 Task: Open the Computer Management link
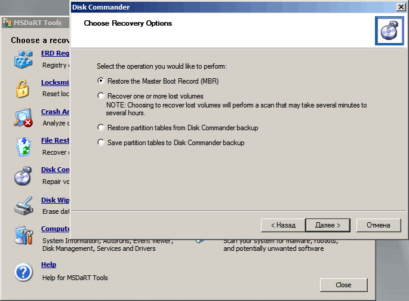(55, 229)
